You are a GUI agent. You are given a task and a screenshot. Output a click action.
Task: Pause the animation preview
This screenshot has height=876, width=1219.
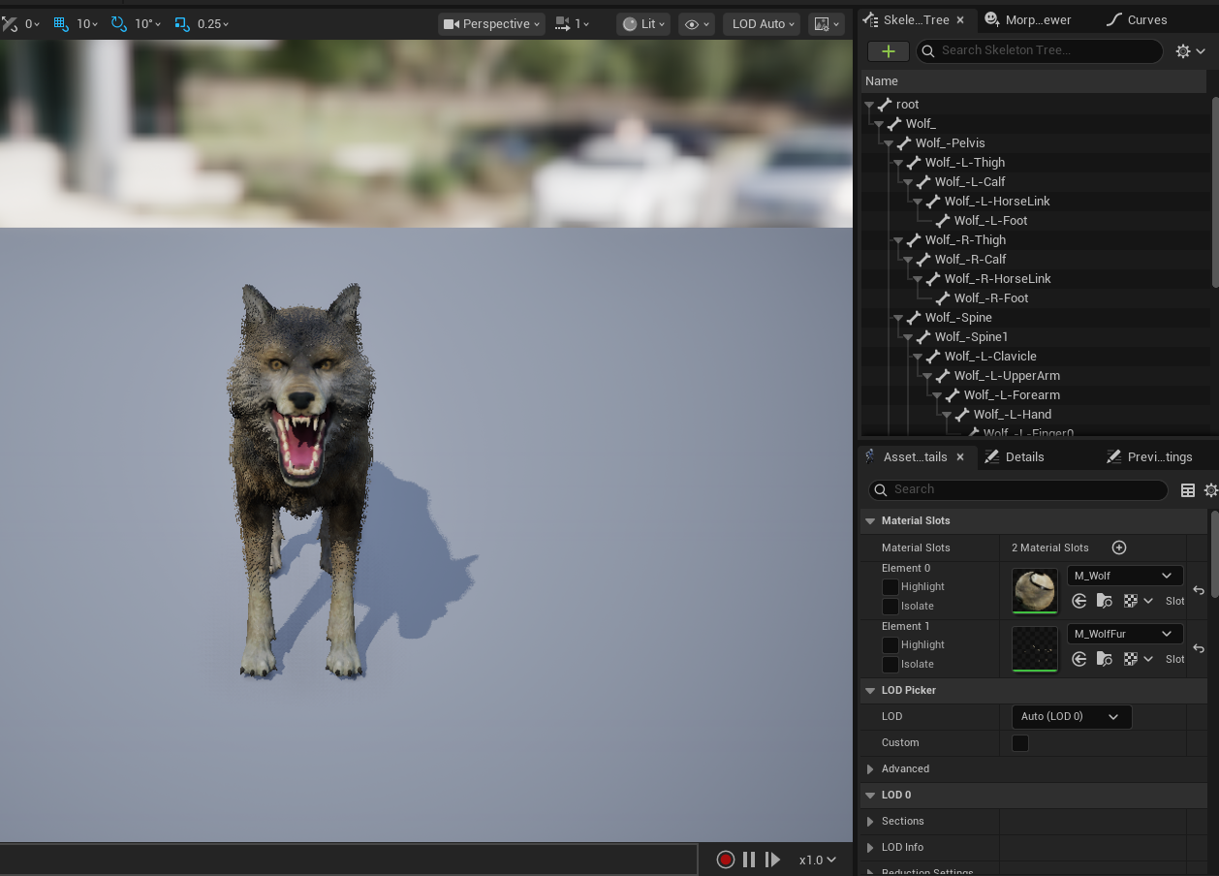[749, 860]
